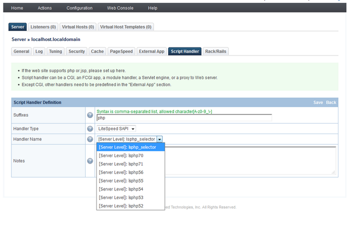Select lsphp52 from the handler list
Viewport: 357px width, 225px height.
[131, 206]
